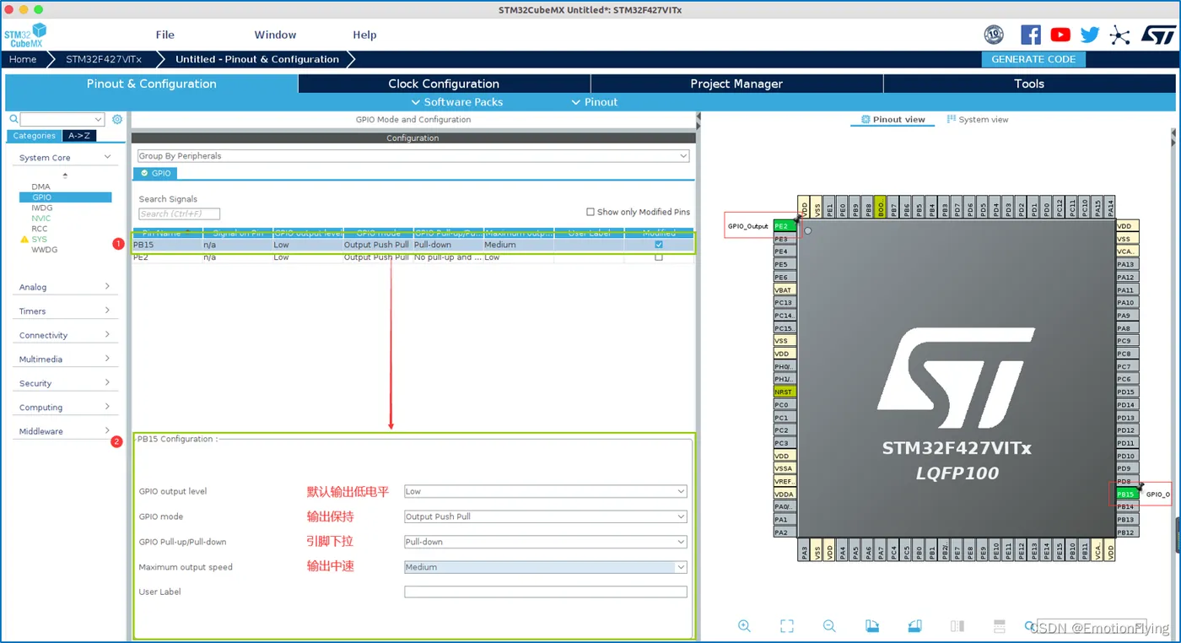
Task: Select the green PB15 pin on the chip
Action: click(x=1126, y=494)
